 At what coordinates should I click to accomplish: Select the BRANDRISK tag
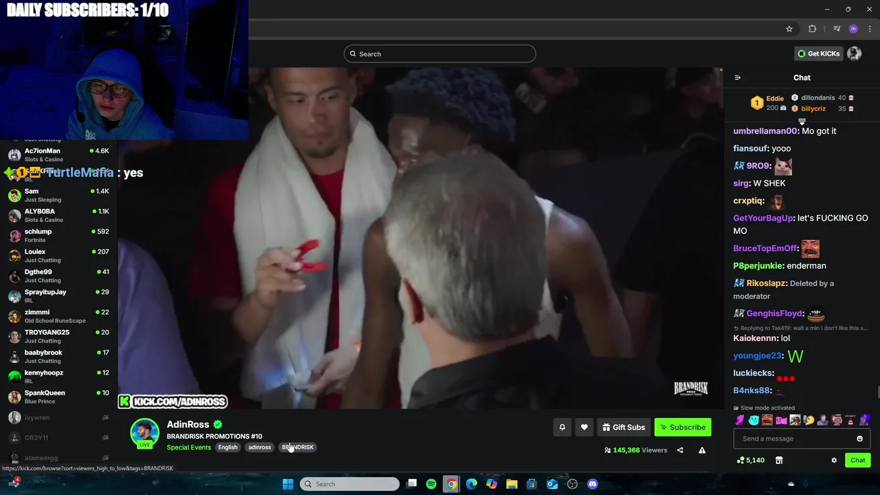[x=298, y=447]
